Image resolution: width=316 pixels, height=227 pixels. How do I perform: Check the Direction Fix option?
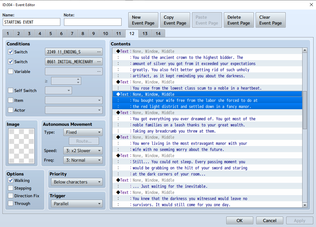click(10, 196)
